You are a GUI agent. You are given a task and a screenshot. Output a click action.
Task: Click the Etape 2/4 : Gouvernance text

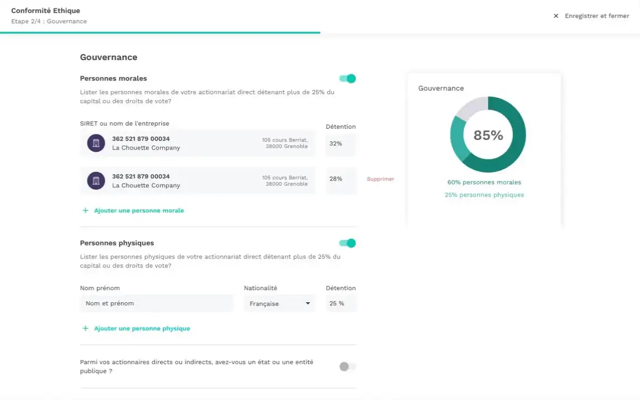pos(49,21)
